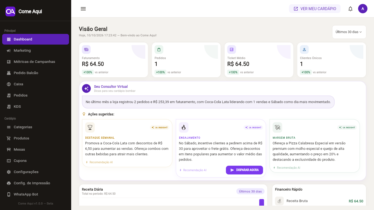Open Config. de Impressão

click(36, 183)
